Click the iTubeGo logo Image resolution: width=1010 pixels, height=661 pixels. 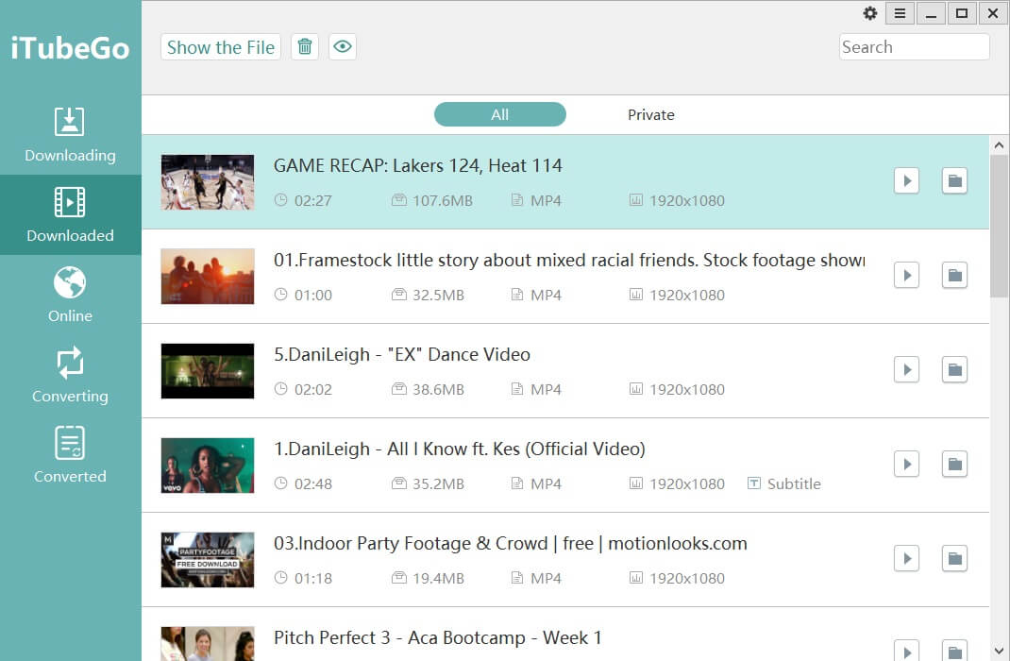click(x=70, y=48)
